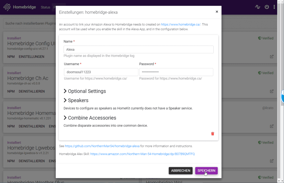
Task: Click DEINSTALLIEREN for Homebridge Ch Ac
Action: point(32,91)
